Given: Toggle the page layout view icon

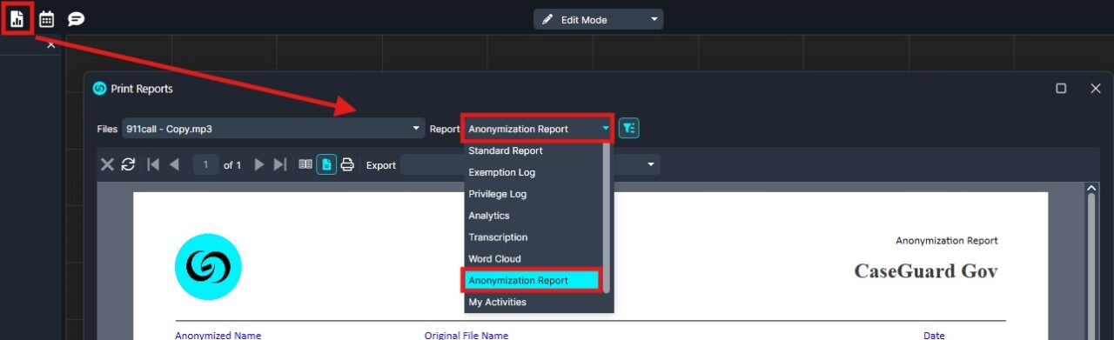Looking at the screenshot, I should coord(326,164).
